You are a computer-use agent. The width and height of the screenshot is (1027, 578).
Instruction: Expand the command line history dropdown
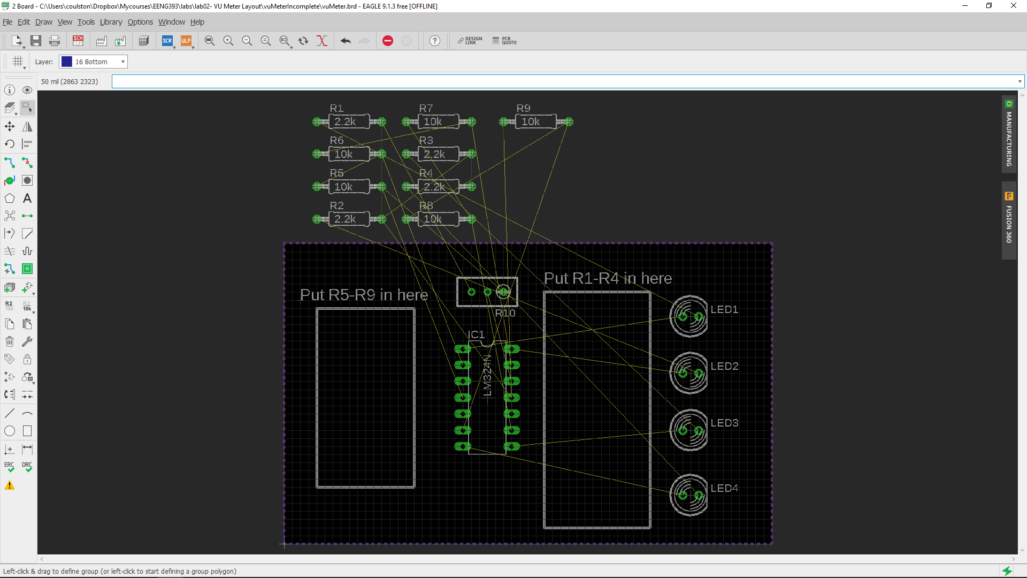[x=1020, y=81]
